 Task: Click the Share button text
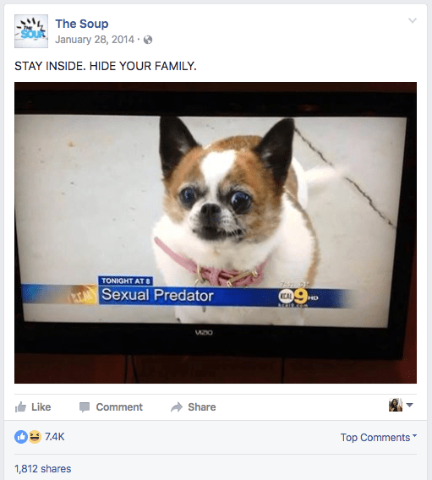pyautogui.click(x=202, y=407)
